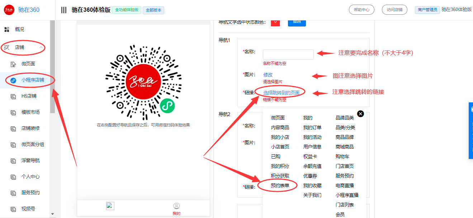
Task: Click 修改 link for 导航1 image
Action: pos(268,75)
